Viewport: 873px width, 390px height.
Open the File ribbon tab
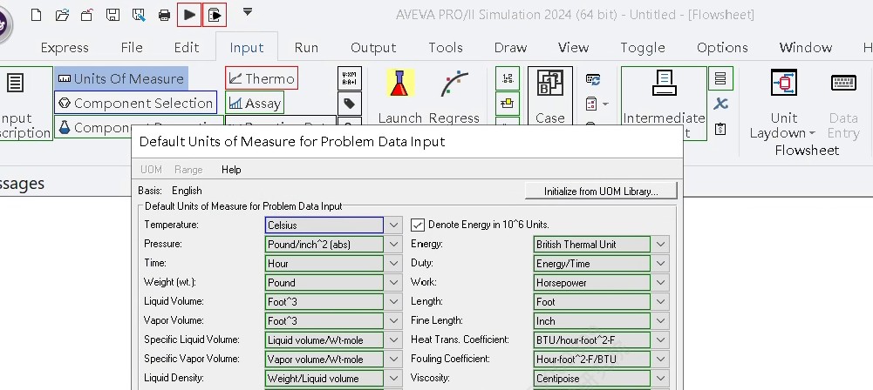coord(132,48)
